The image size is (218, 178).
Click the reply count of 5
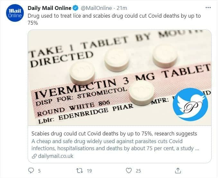[39, 171]
